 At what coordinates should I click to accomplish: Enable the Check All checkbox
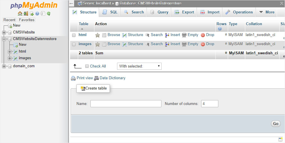tap(87, 66)
